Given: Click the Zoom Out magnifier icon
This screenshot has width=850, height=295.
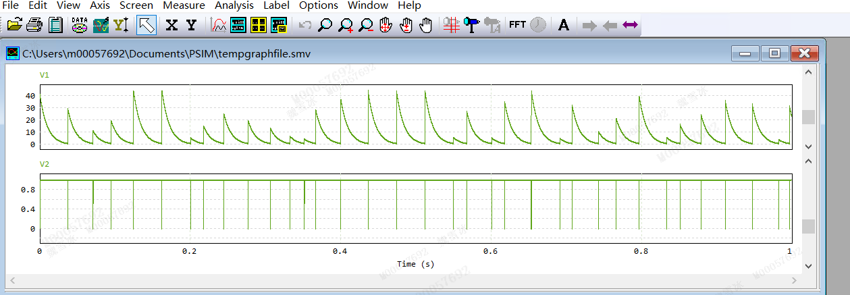Looking at the screenshot, I should (x=366, y=26).
